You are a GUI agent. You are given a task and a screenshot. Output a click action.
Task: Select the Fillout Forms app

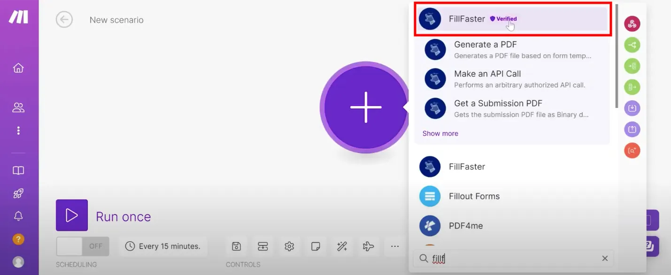[512, 196]
